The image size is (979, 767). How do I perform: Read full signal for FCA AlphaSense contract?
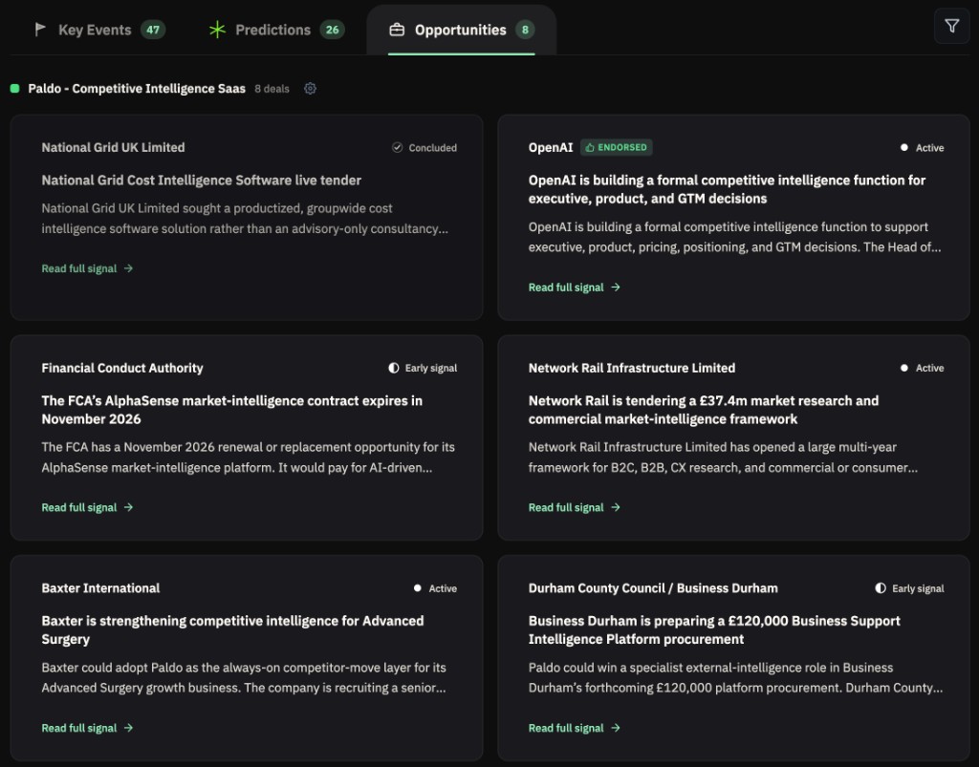click(87, 507)
